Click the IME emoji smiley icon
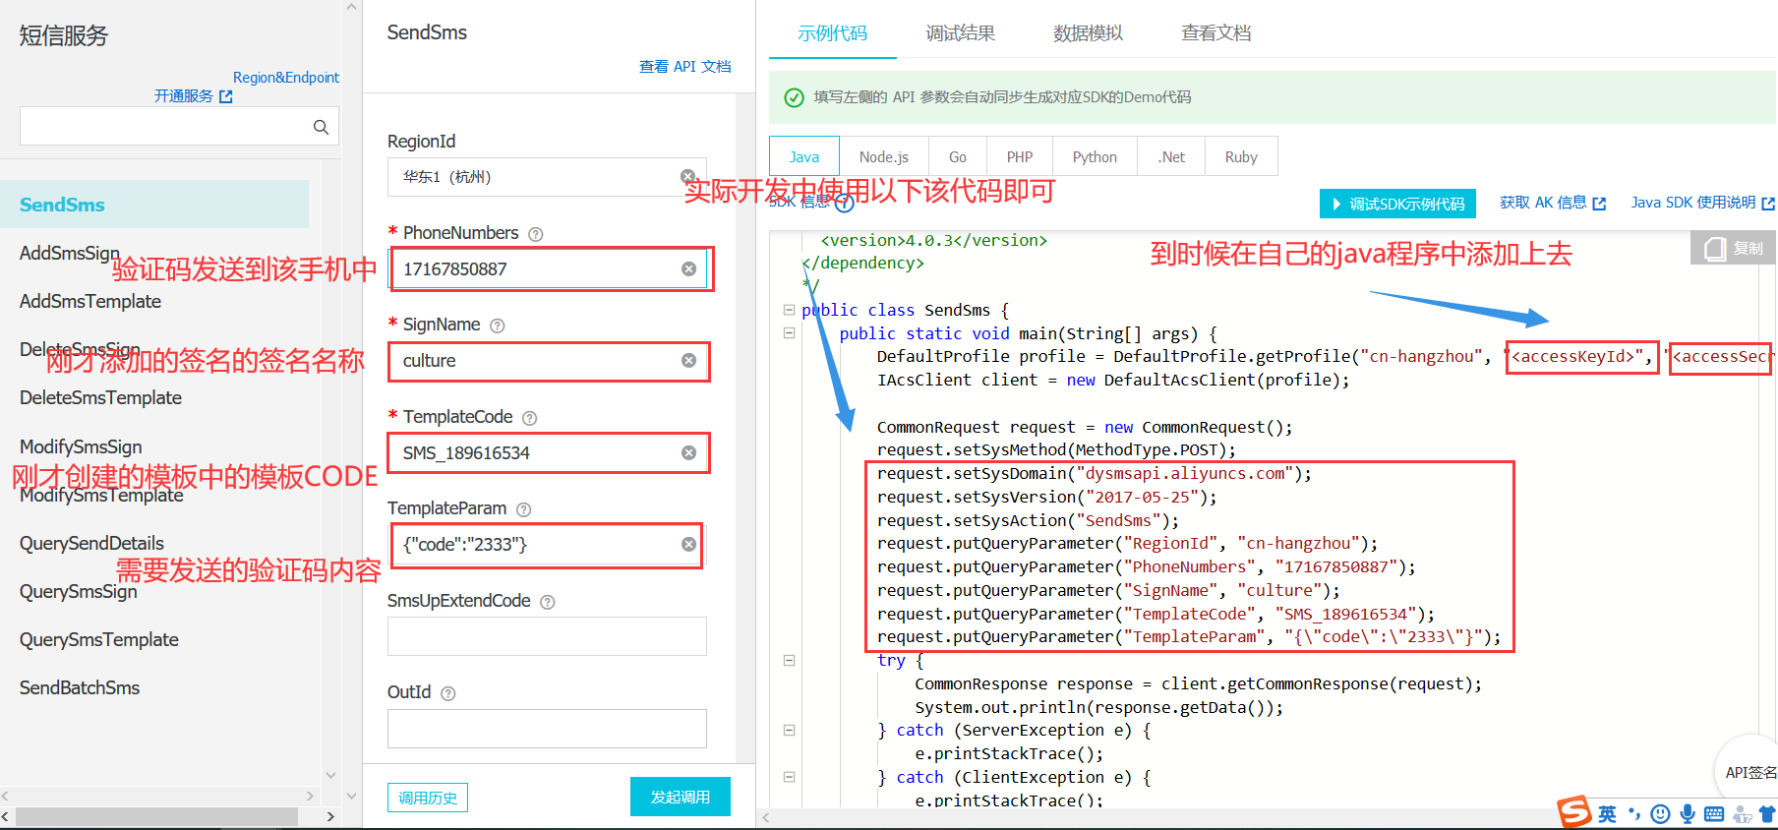The width and height of the screenshot is (1778, 830). point(1660,813)
